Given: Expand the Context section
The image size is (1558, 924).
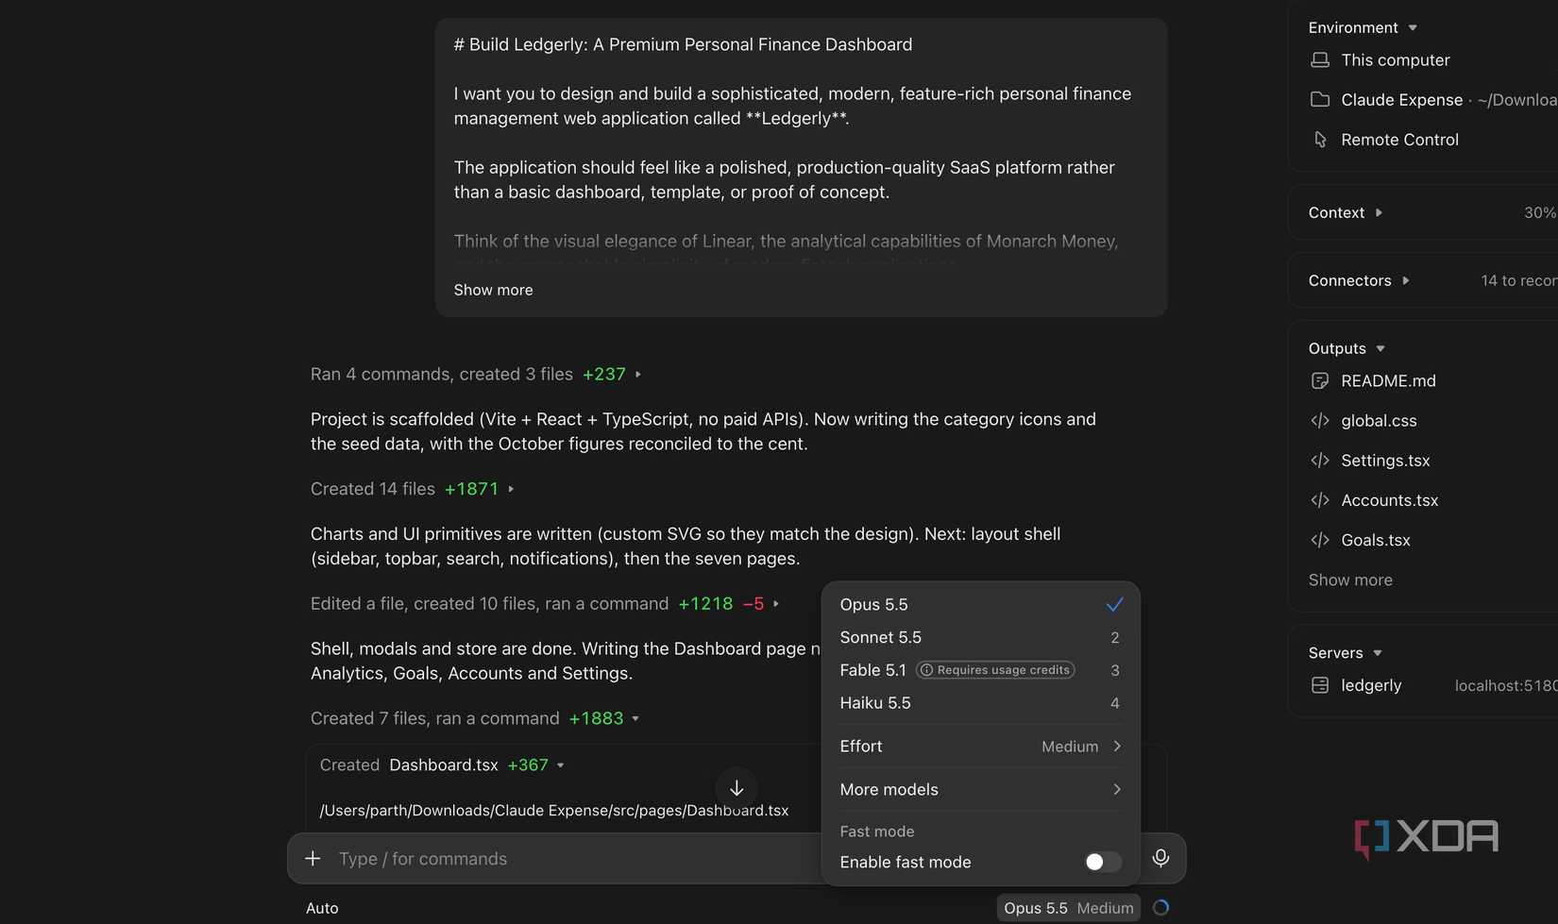Looking at the screenshot, I should coord(1346,213).
